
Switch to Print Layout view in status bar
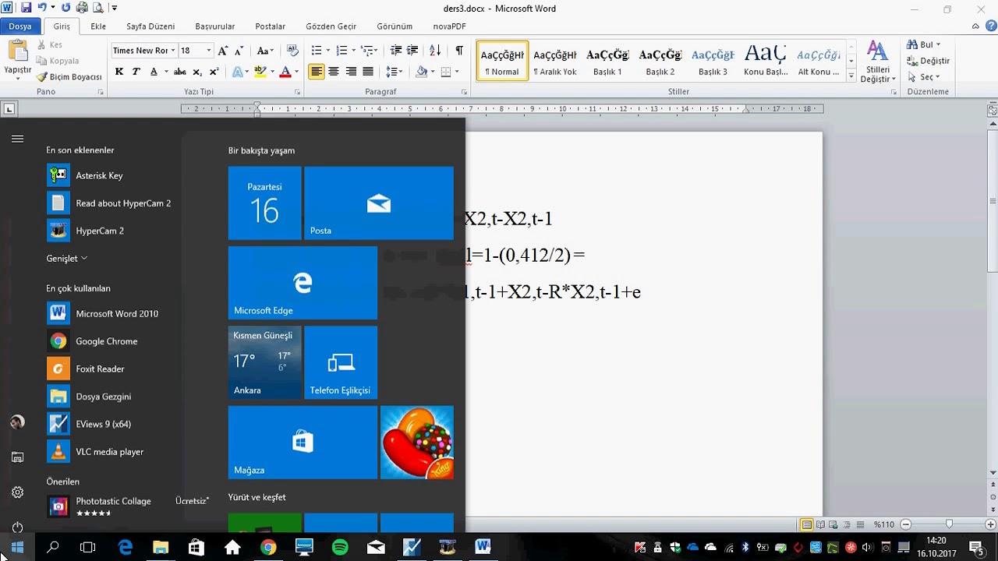[x=807, y=524]
